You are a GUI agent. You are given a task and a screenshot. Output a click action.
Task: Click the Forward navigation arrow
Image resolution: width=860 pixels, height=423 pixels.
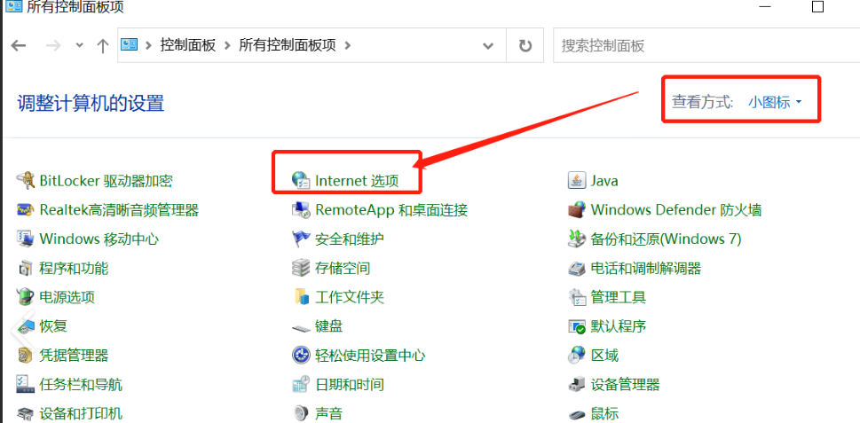[x=53, y=45]
